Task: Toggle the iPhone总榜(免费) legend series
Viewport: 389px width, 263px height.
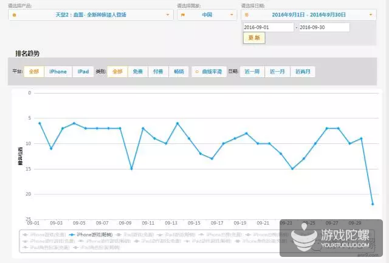Action: coord(220,234)
